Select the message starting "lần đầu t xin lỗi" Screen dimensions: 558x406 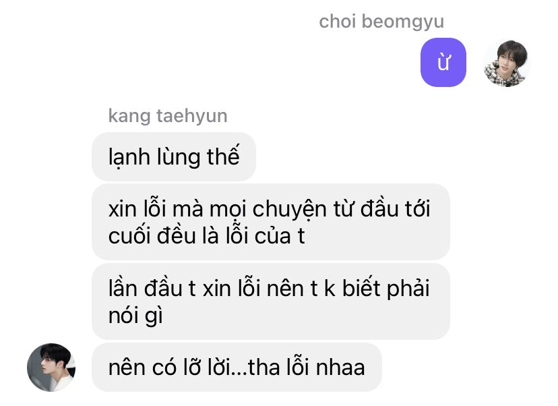click(271, 301)
